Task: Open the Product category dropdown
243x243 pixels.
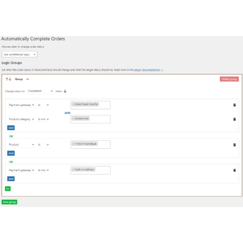Action: tap(21, 119)
